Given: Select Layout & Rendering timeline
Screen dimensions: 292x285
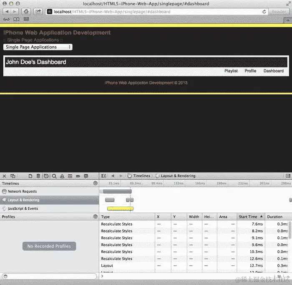Looking at the screenshot, I should [49, 200].
